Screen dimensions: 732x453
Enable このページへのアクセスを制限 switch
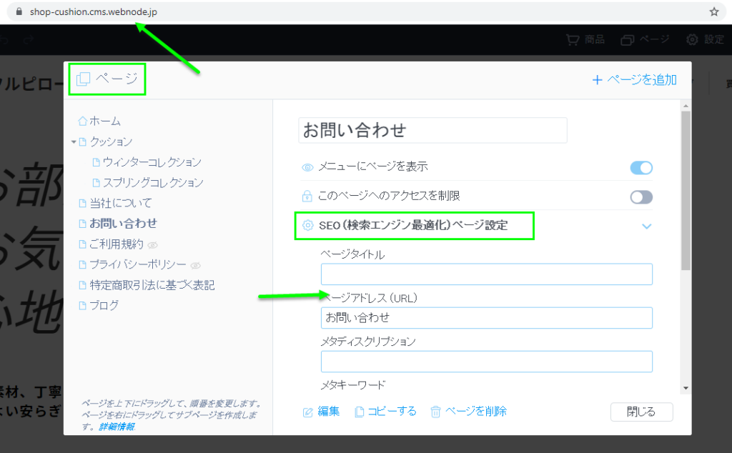coord(641,197)
